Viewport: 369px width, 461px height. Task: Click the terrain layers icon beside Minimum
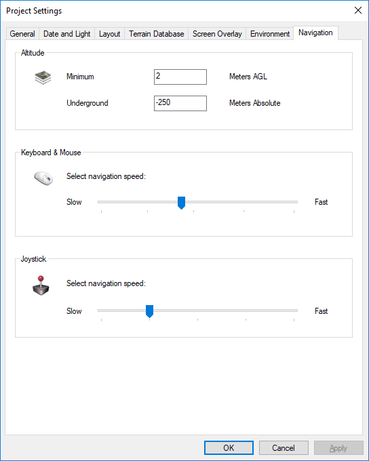coord(43,77)
